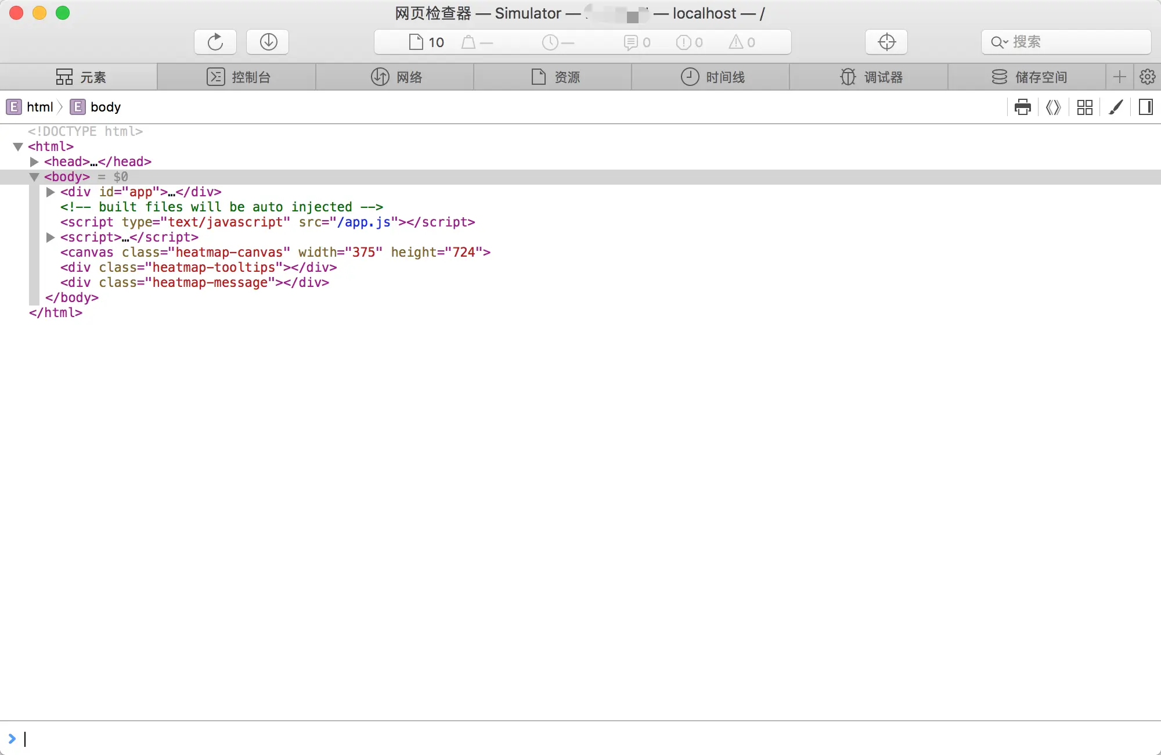The image size is (1161, 755).
Task: Toggle the layout grid boxes icon
Action: pyautogui.click(x=1084, y=107)
